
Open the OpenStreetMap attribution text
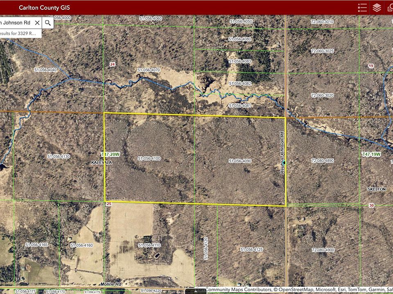(294, 290)
